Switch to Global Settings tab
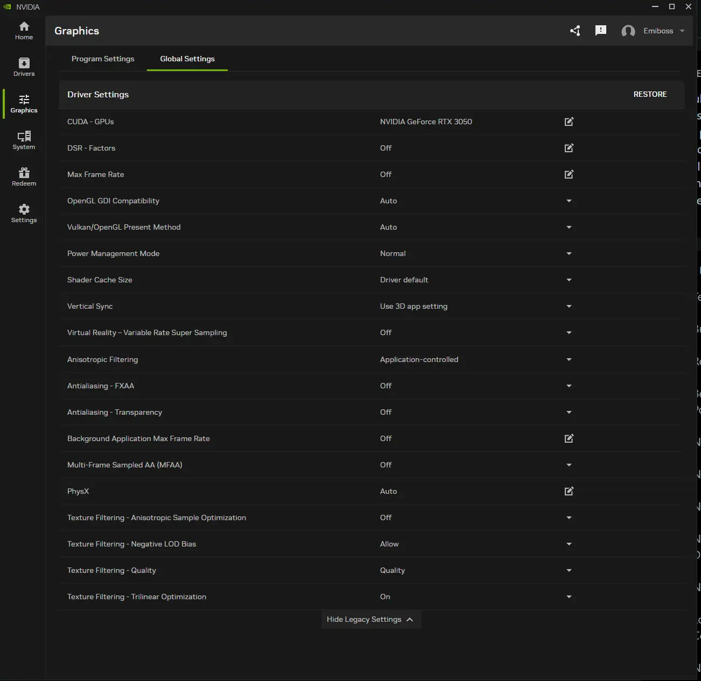701x681 pixels. click(187, 59)
